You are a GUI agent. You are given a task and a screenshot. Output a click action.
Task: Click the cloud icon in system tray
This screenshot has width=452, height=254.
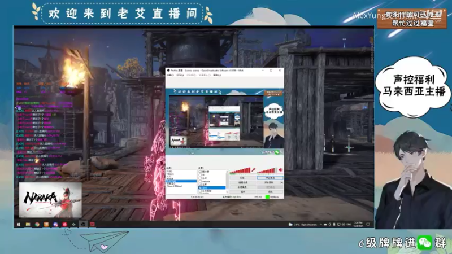(x=325, y=224)
